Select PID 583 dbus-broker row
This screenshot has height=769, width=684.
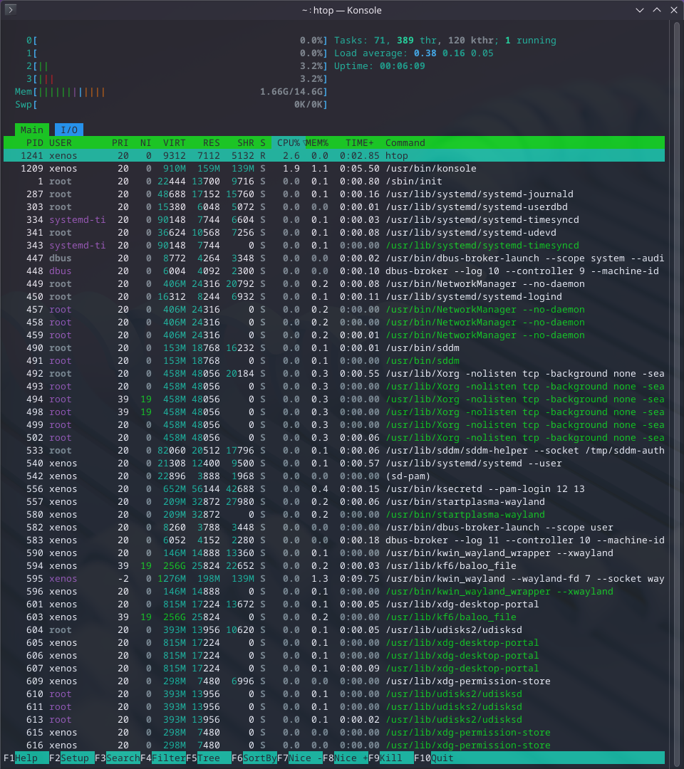pyautogui.click(x=334, y=540)
